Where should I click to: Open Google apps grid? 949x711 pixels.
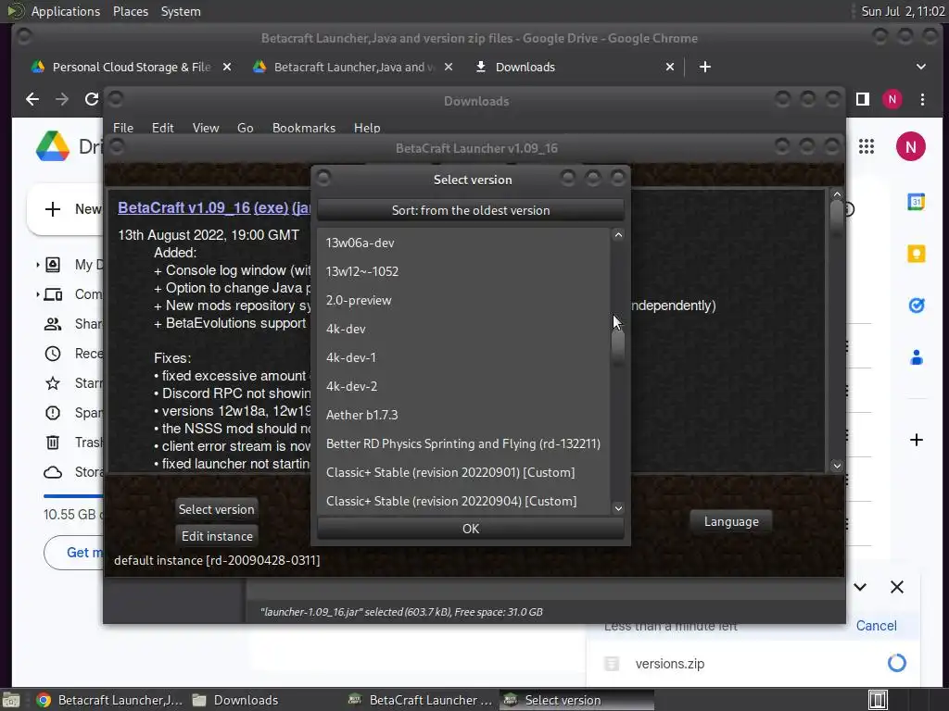click(x=867, y=146)
